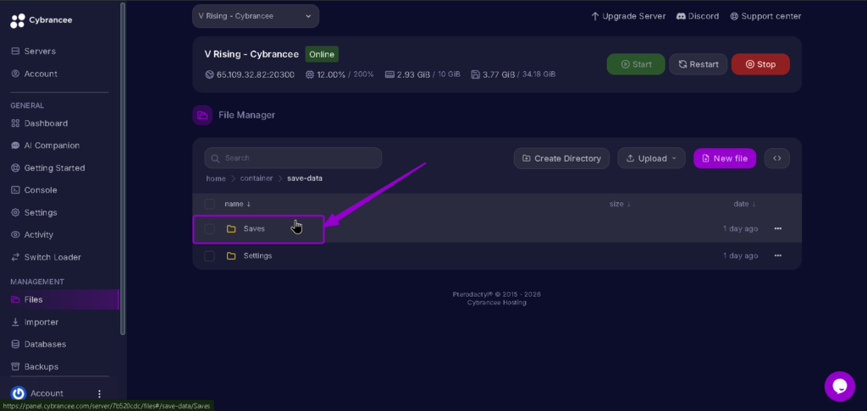
Task: Open the Settings folder in file list
Action: (257, 255)
